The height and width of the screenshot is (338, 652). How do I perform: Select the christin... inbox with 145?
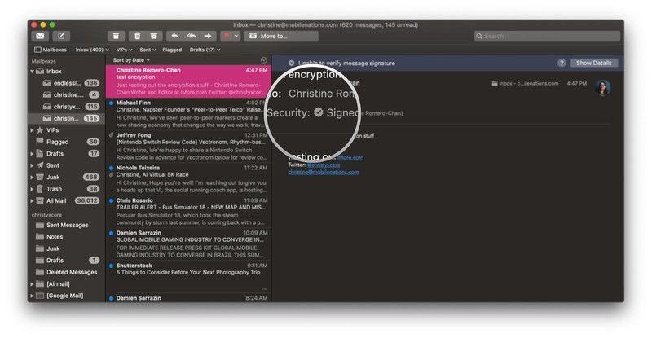pos(67,118)
